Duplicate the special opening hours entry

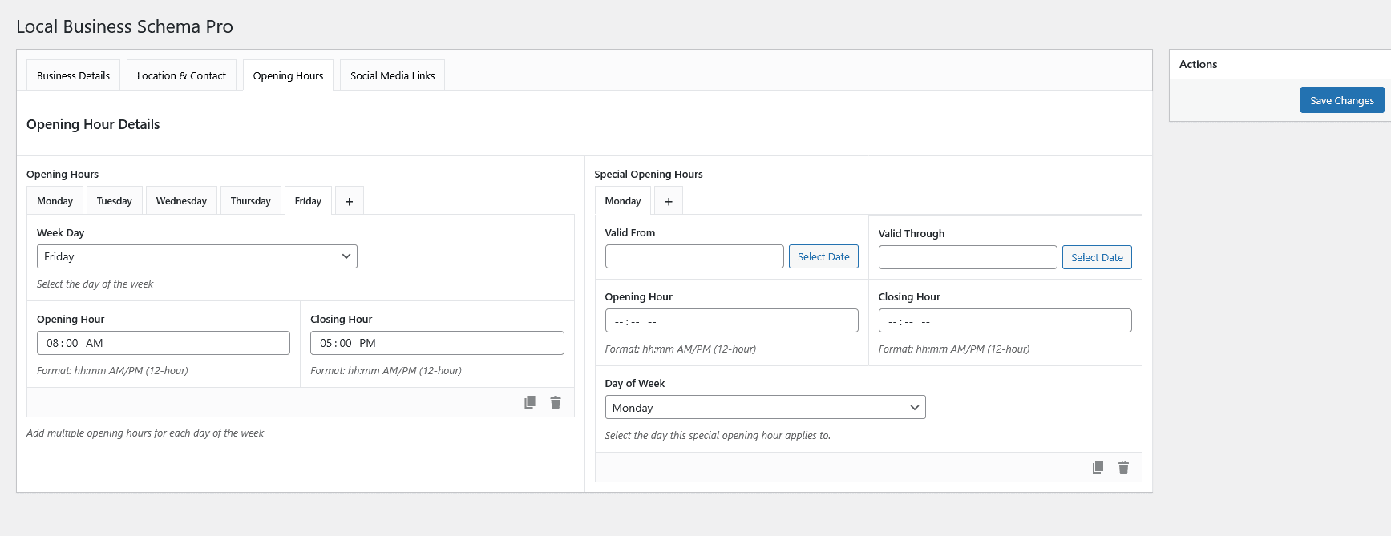1098,467
